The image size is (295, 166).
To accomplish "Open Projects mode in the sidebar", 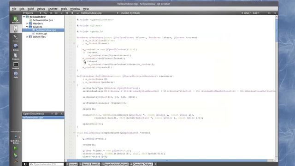I will pyautogui.click(x=16, y=56).
